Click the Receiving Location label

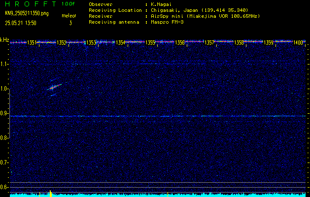pos(115,10)
